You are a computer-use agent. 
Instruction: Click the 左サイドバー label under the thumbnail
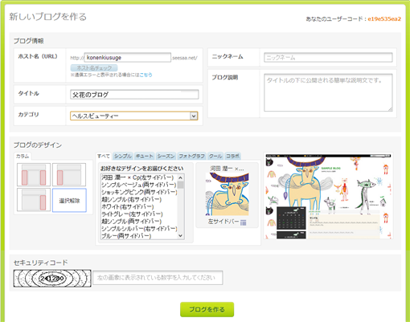223,222
